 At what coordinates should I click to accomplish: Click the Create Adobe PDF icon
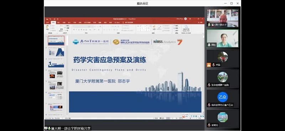pos(186,27)
